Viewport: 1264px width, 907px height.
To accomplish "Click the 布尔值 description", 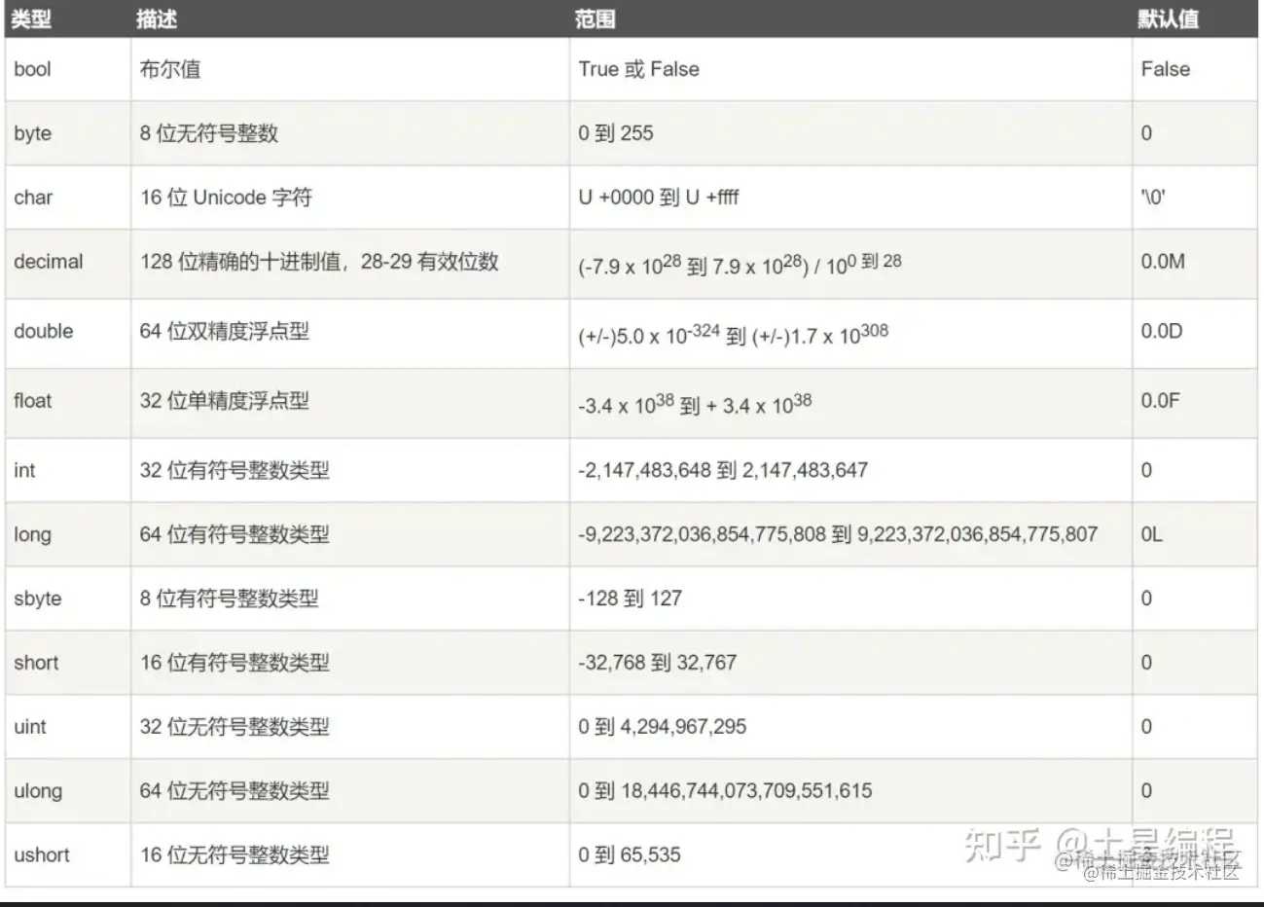I will pyautogui.click(x=170, y=69).
